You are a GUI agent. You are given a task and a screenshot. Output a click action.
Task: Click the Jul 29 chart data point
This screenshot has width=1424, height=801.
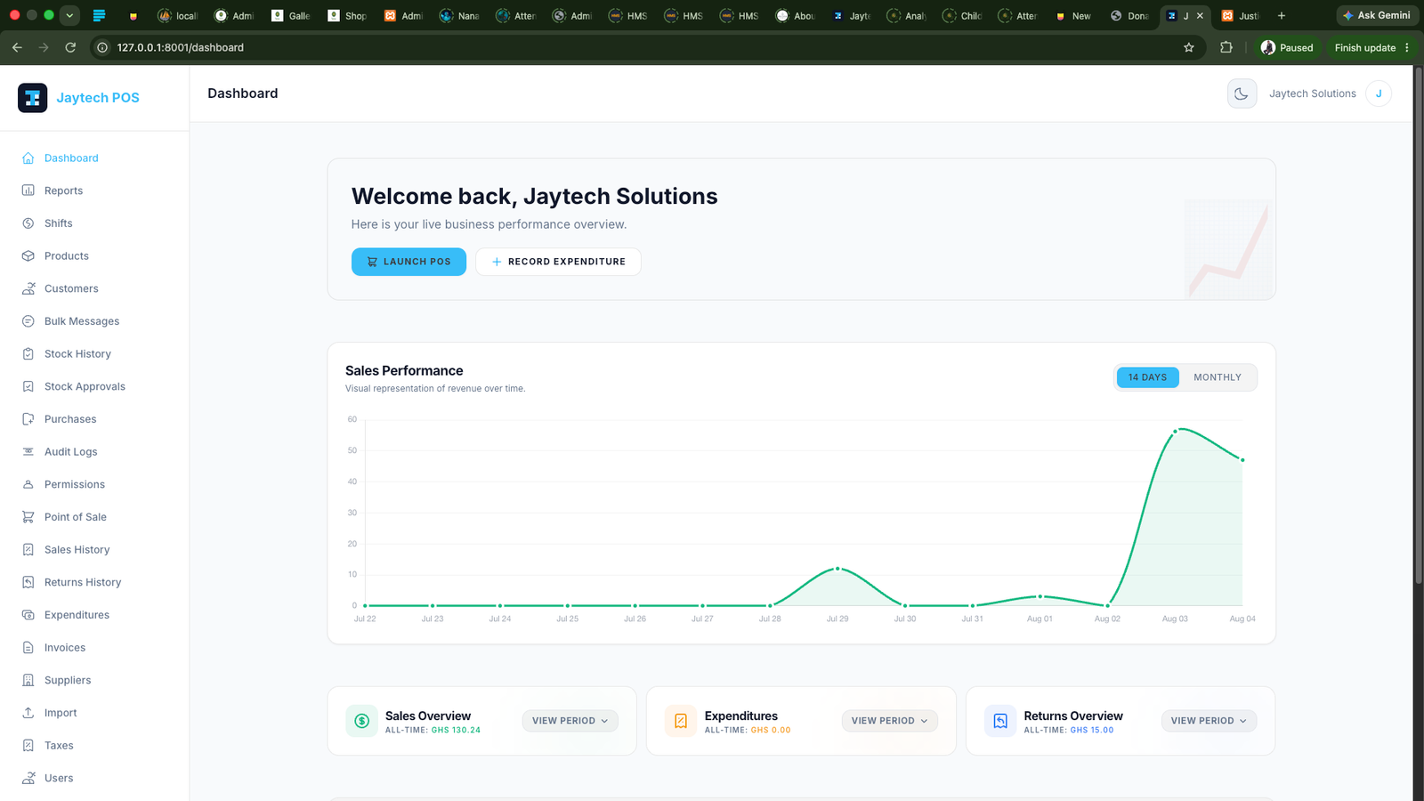pos(837,569)
